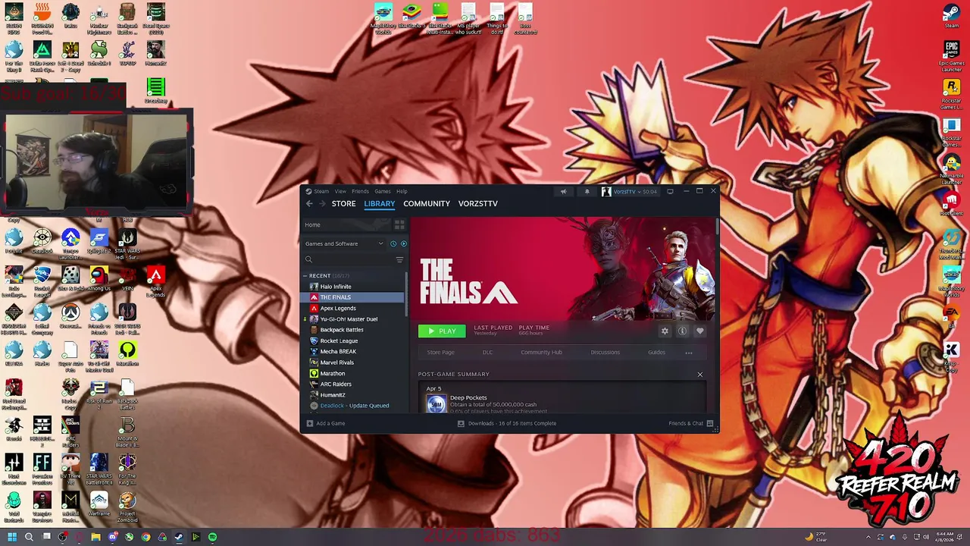Select Epic Games Launcher desktop icon

(x=951, y=55)
